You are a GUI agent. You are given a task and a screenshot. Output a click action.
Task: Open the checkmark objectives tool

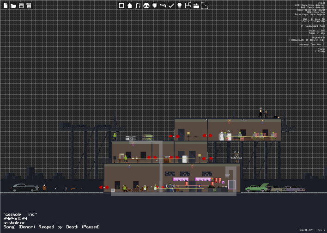171,6
